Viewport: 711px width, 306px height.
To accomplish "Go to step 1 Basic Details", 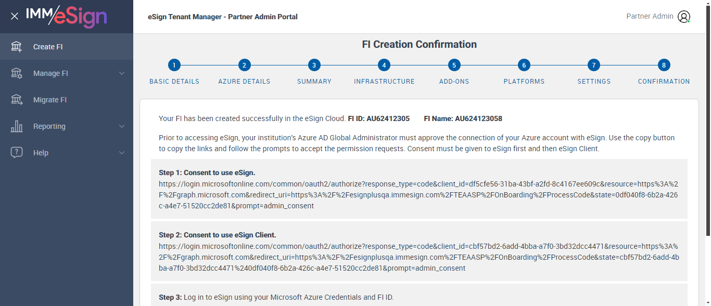I will tap(174, 65).
